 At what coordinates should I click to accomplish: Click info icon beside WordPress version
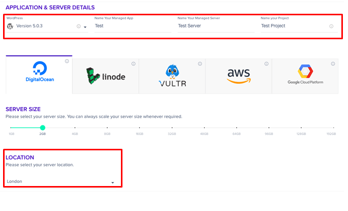tap(79, 26)
